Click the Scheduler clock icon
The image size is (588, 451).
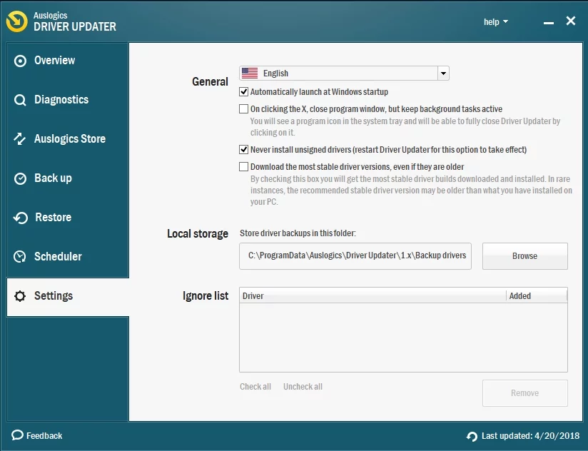coord(20,257)
